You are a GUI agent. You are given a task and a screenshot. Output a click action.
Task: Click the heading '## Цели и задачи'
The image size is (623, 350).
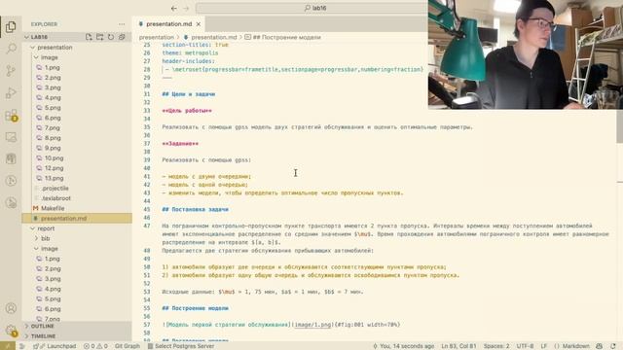188,94
